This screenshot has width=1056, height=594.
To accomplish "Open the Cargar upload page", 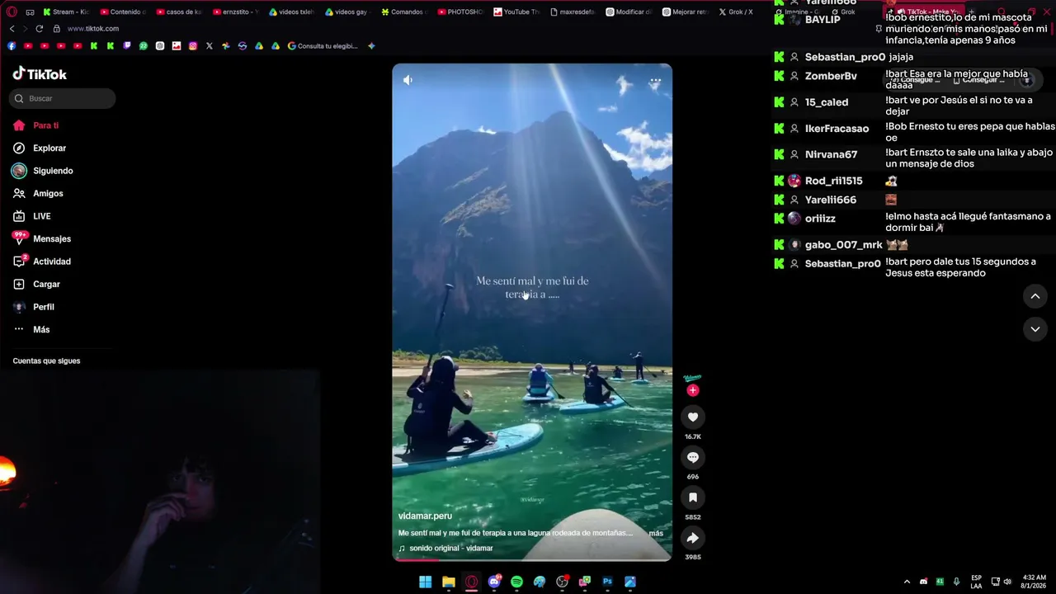I will [36, 284].
